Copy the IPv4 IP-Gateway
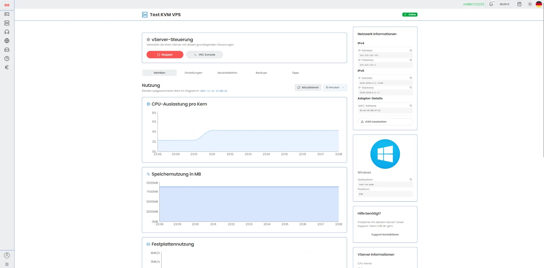The height and width of the screenshot is (268, 544). point(411,60)
